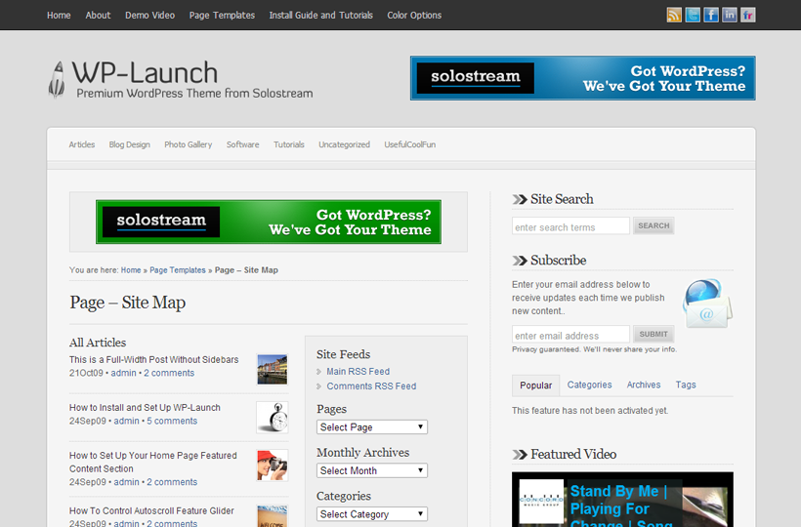
Task: Expand the Select Category dropdown
Action: click(x=372, y=513)
